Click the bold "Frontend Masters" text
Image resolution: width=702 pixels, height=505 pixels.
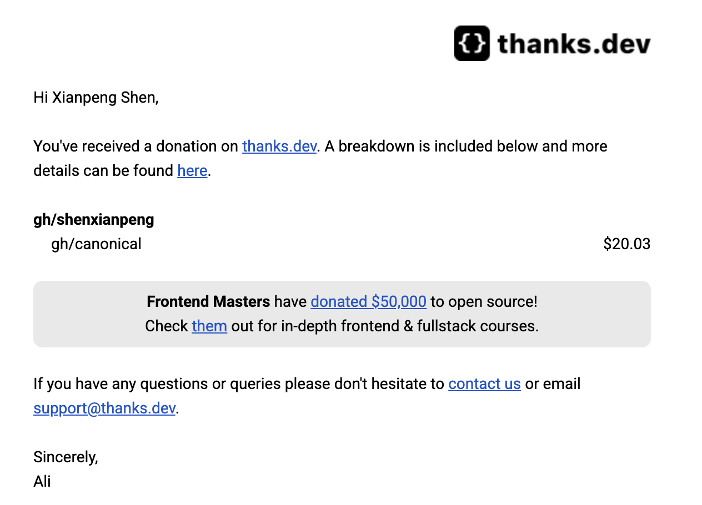coord(208,302)
